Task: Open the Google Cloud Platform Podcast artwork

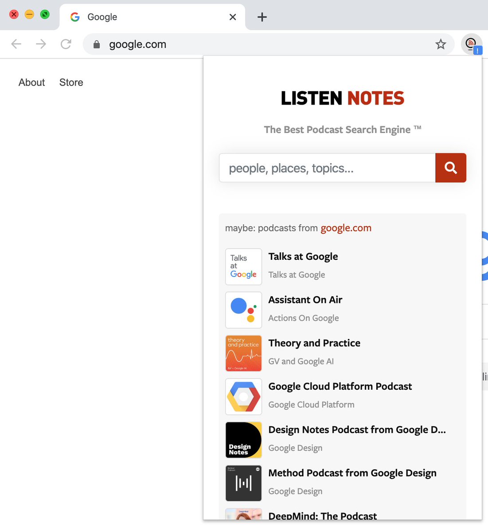Action: pos(243,396)
